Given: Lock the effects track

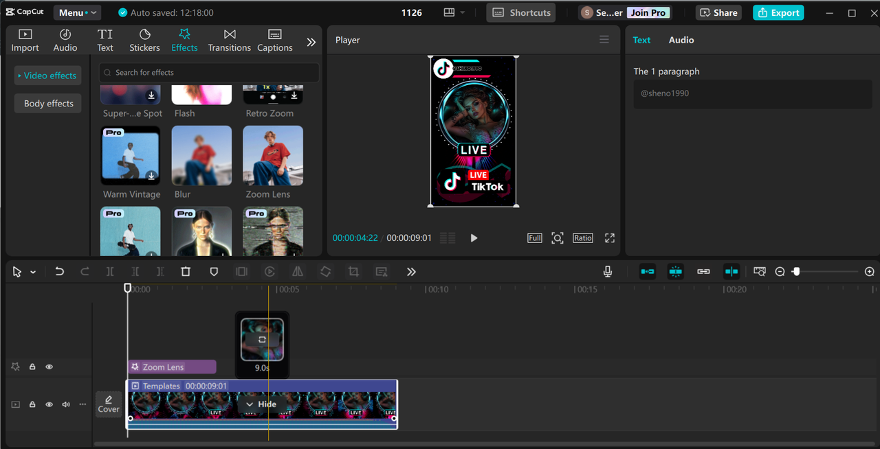Looking at the screenshot, I should pyautogui.click(x=32, y=367).
